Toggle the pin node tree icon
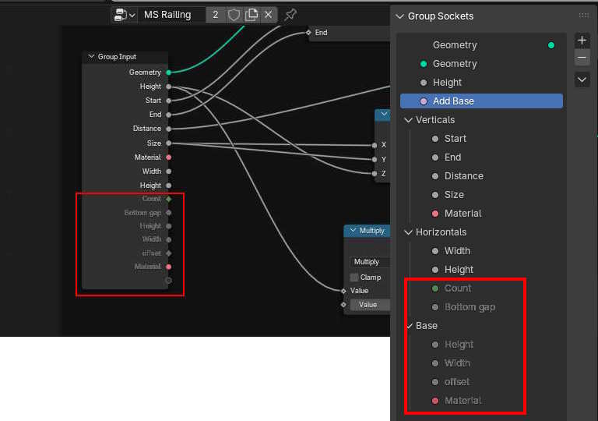This screenshot has width=598, height=421. (291, 15)
